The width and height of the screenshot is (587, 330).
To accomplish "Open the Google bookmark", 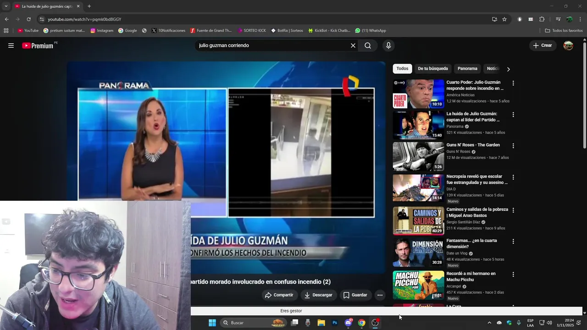I will (127, 31).
